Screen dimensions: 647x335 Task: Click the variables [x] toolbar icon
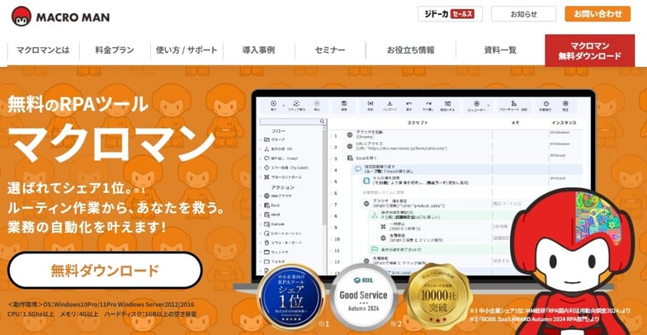[x=370, y=104]
